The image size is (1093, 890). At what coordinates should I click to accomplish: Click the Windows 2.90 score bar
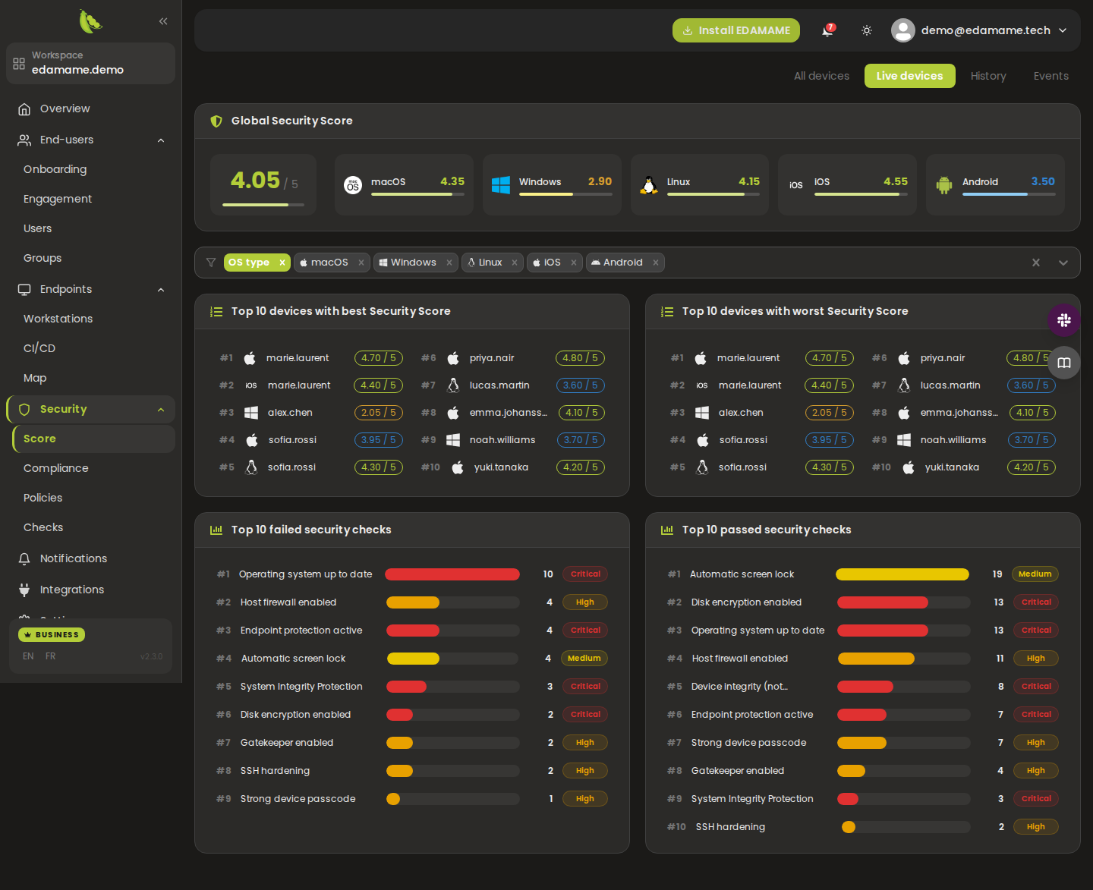tap(565, 194)
